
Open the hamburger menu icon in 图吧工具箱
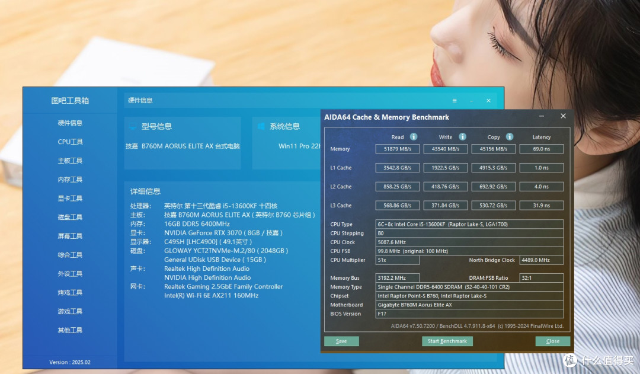455,100
